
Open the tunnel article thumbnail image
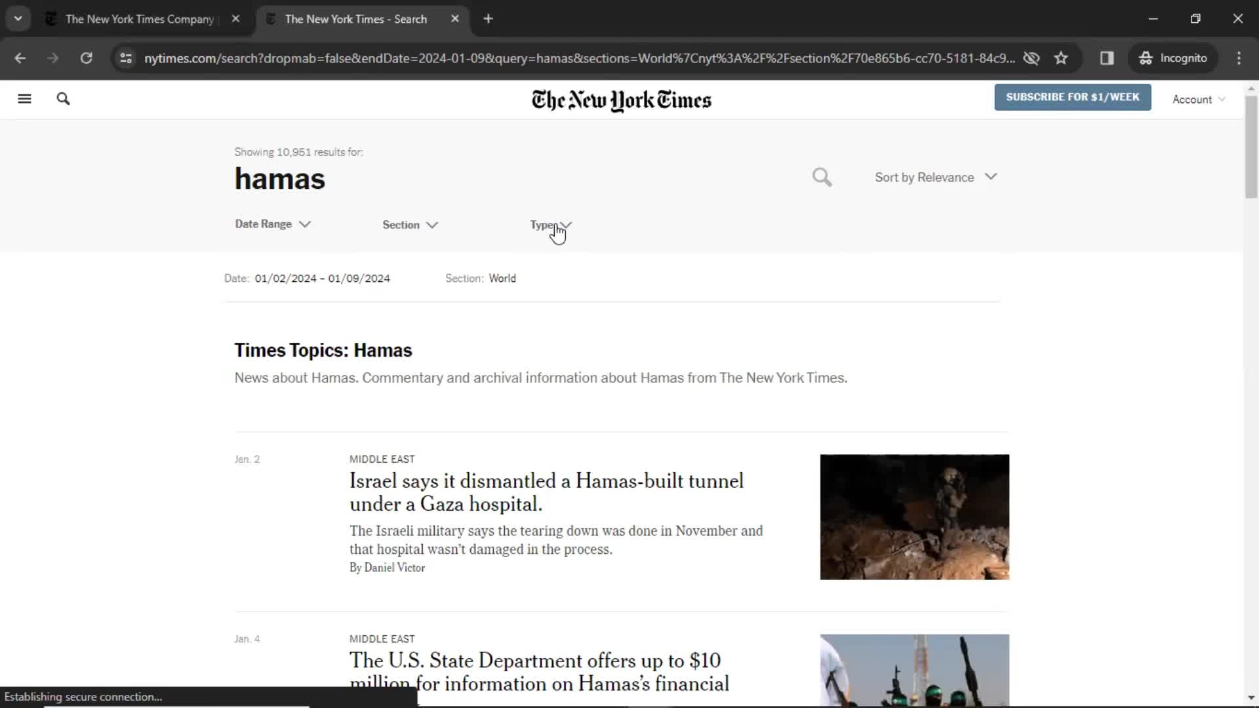(914, 517)
